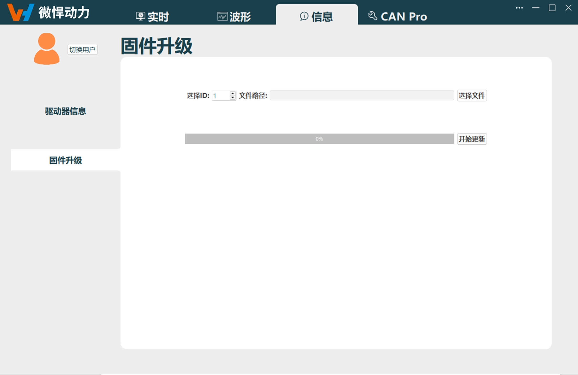Click the info circle icon on 信息 tab
The height and width of the screenshot is (375, 578).
304,16
